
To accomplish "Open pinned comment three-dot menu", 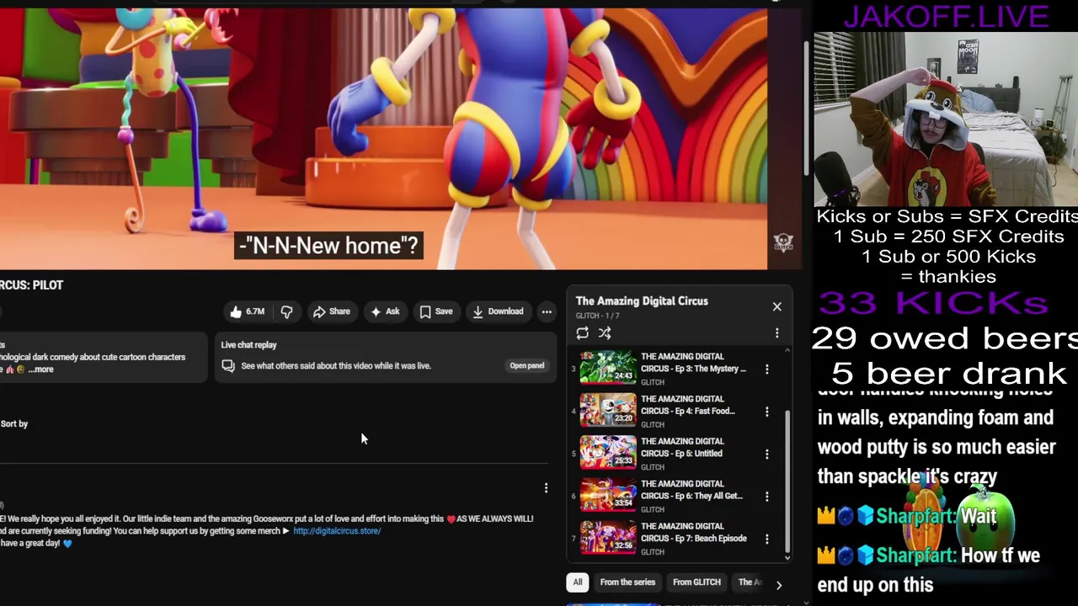I will pos(546,488).
